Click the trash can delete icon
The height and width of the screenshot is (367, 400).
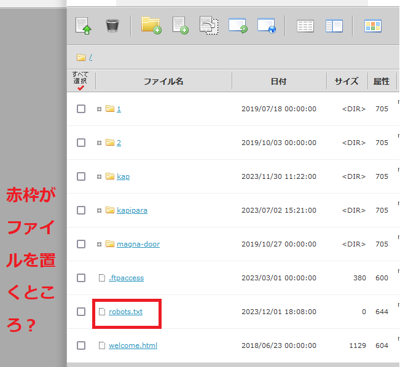[112, 25]
